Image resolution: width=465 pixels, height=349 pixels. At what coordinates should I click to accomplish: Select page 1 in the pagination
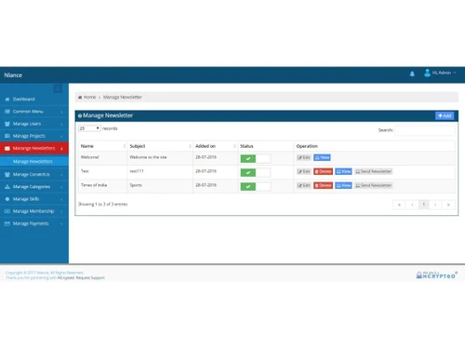[x=424, y=205]
